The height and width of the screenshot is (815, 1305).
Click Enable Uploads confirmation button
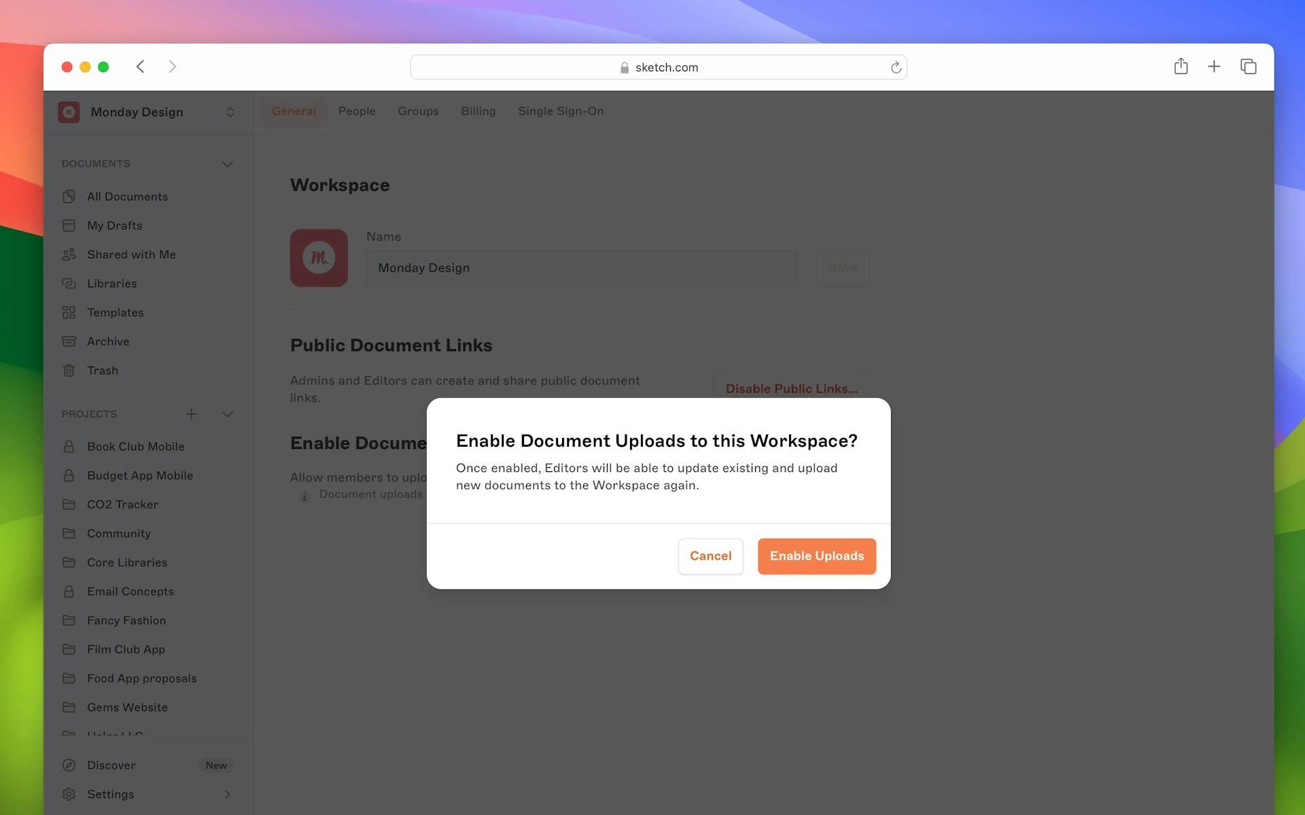click(x=816, y=556)
